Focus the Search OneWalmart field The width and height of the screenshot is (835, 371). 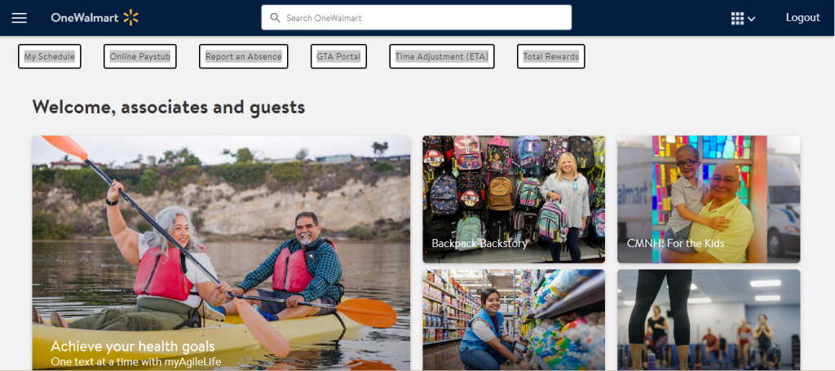pos(417,18)
